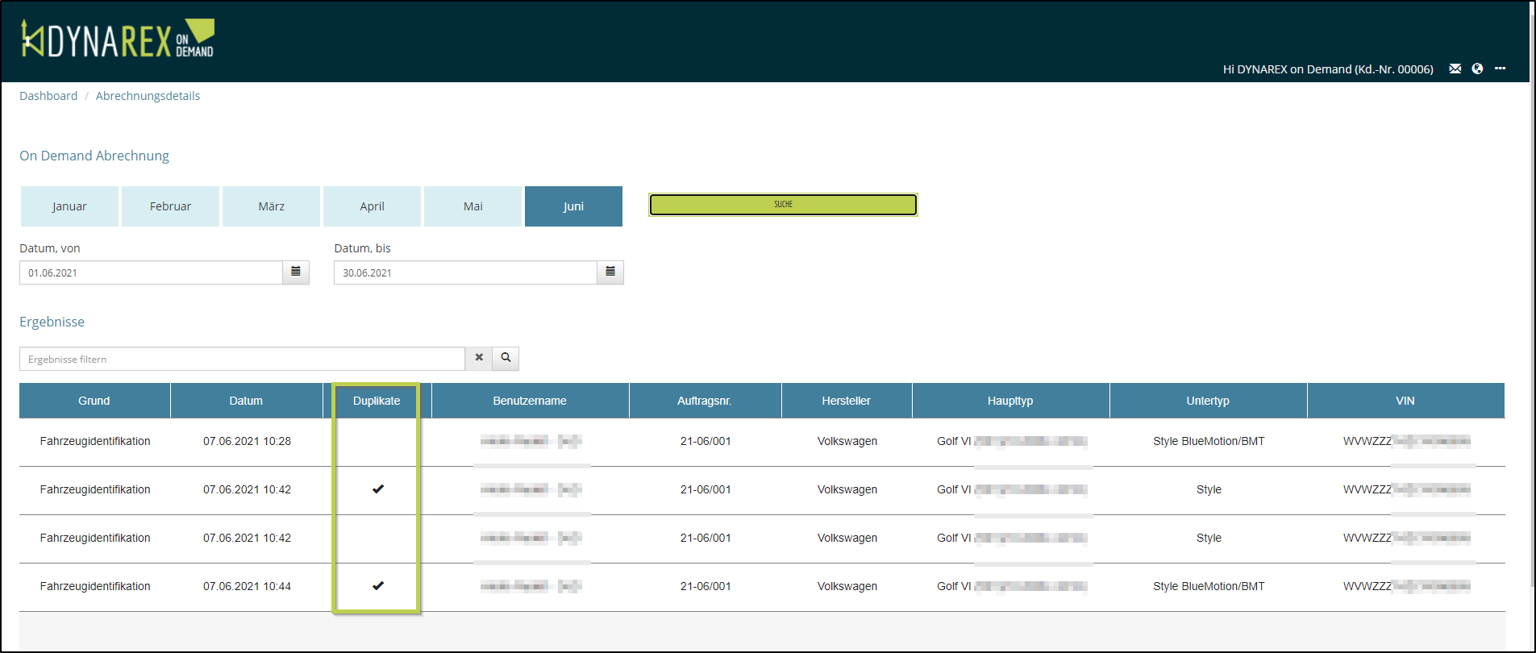Sort table by Duplikate column header

377,401
